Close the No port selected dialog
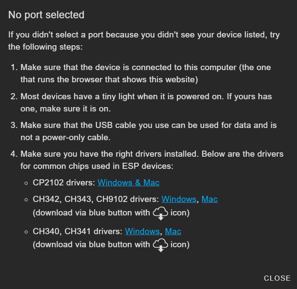297x289 pixels. tap(277, 278)
